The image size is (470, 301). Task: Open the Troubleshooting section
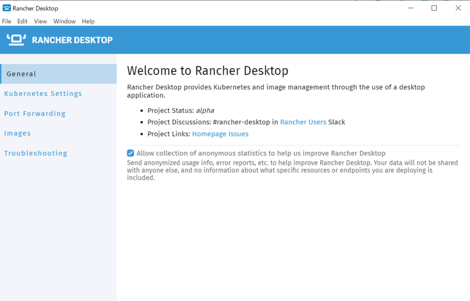point(35,153)
